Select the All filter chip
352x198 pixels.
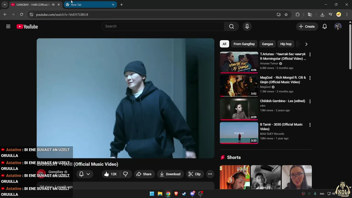[224, 44]
